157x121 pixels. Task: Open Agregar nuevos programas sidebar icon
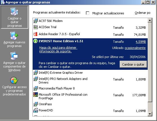point(14,36)
